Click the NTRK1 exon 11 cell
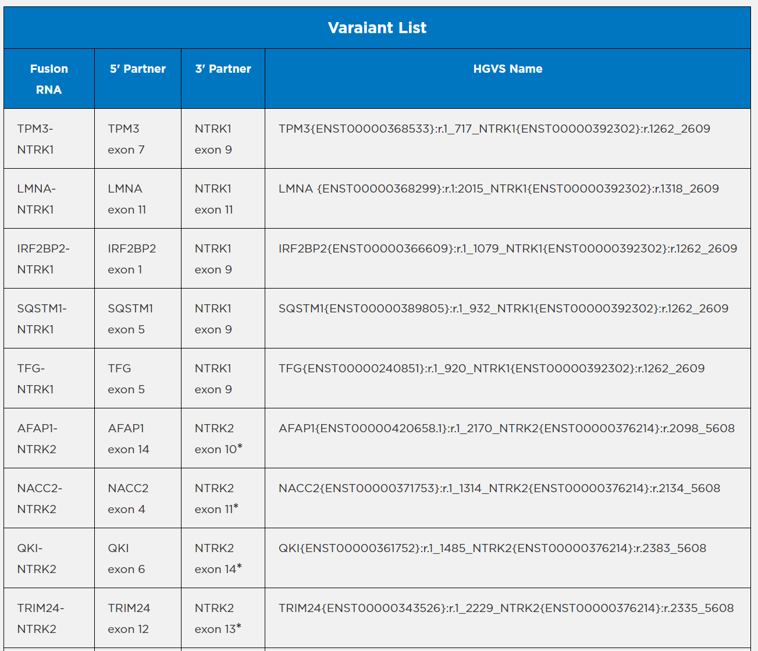Screen dimensions: 758x651 pyautogui.click(x=213, y=199)
